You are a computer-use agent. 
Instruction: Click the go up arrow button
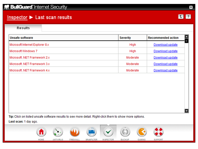pos(181,17)
